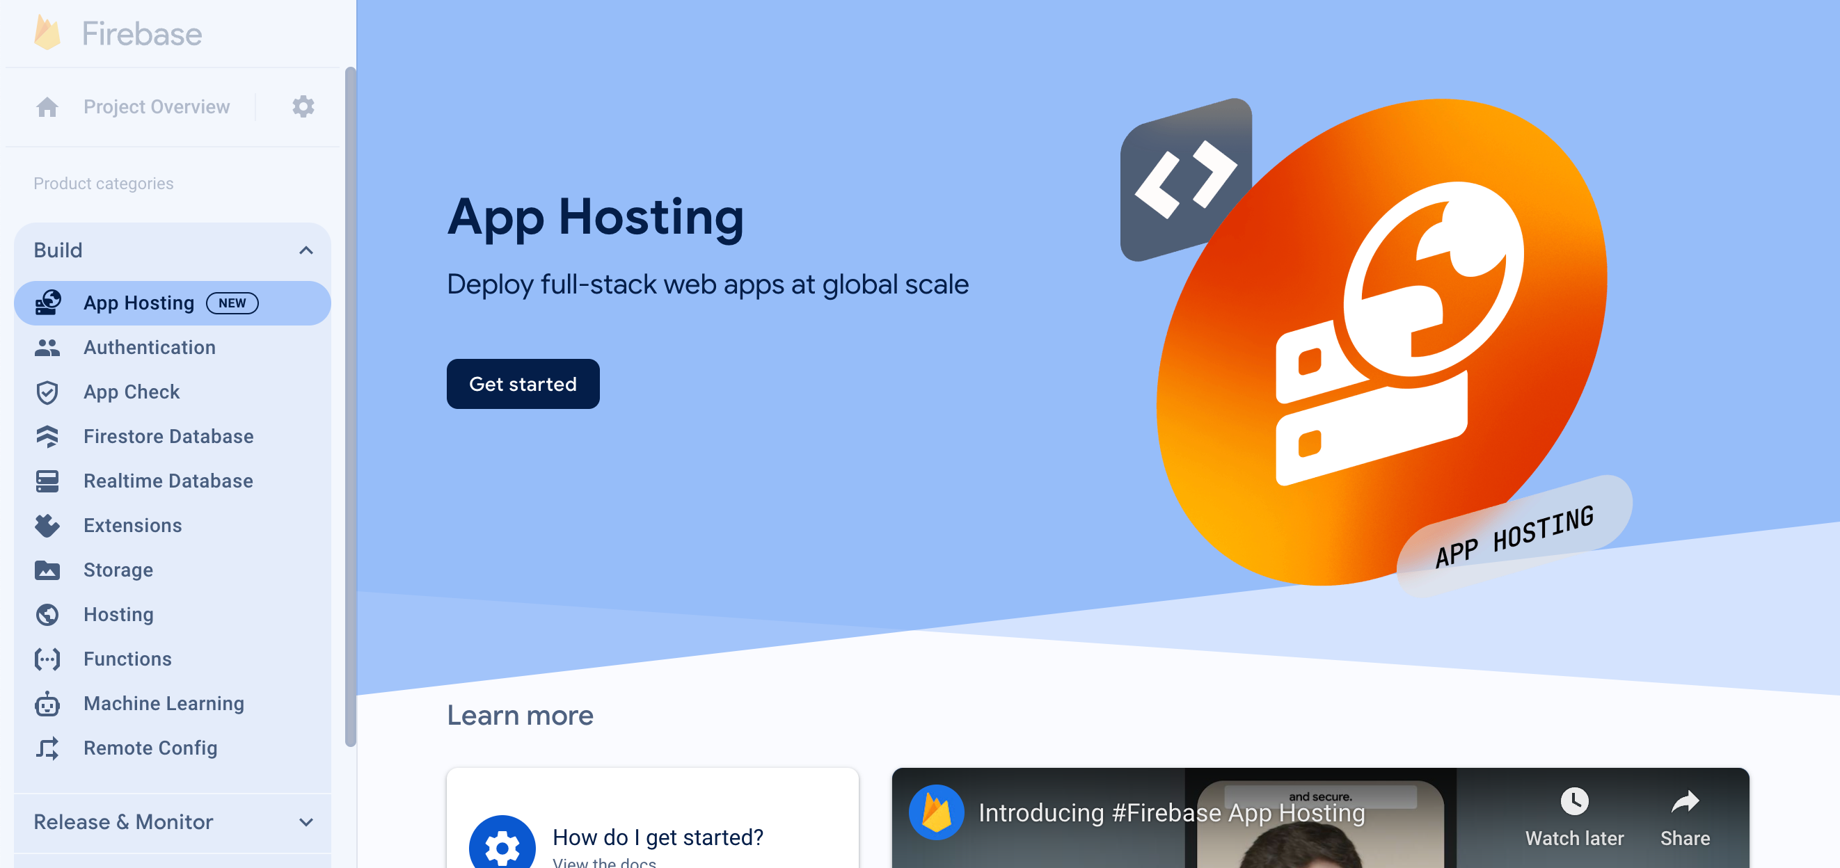Click the Firestore Database icon

48,435
